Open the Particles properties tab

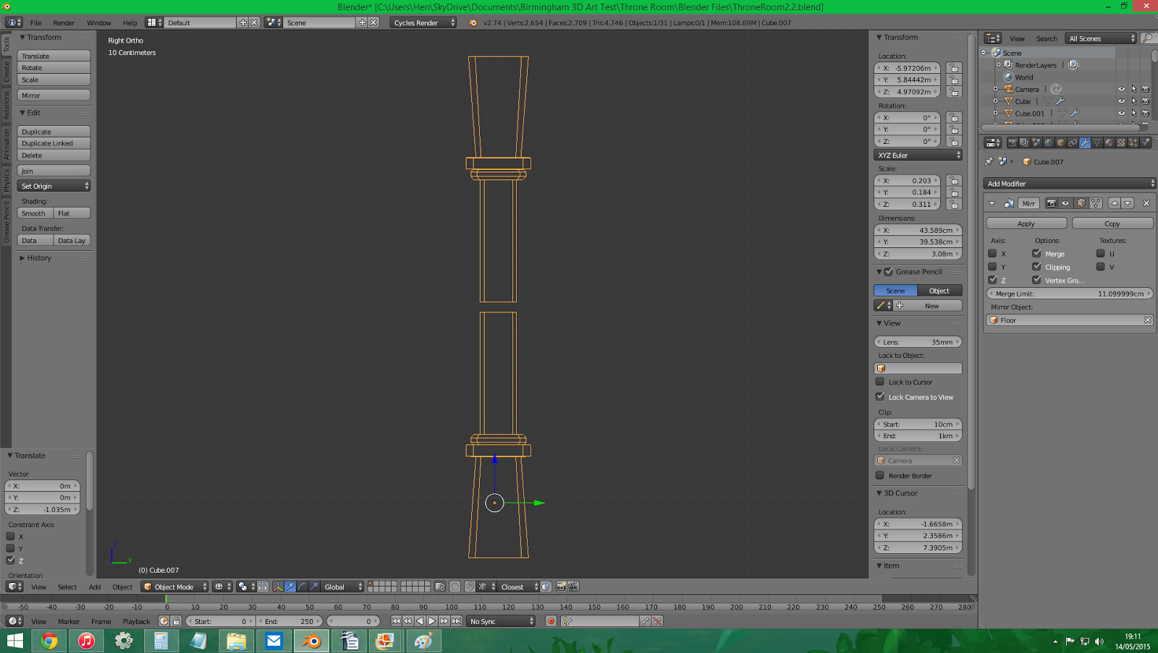pyautogui.click(x=1133, y=143)
